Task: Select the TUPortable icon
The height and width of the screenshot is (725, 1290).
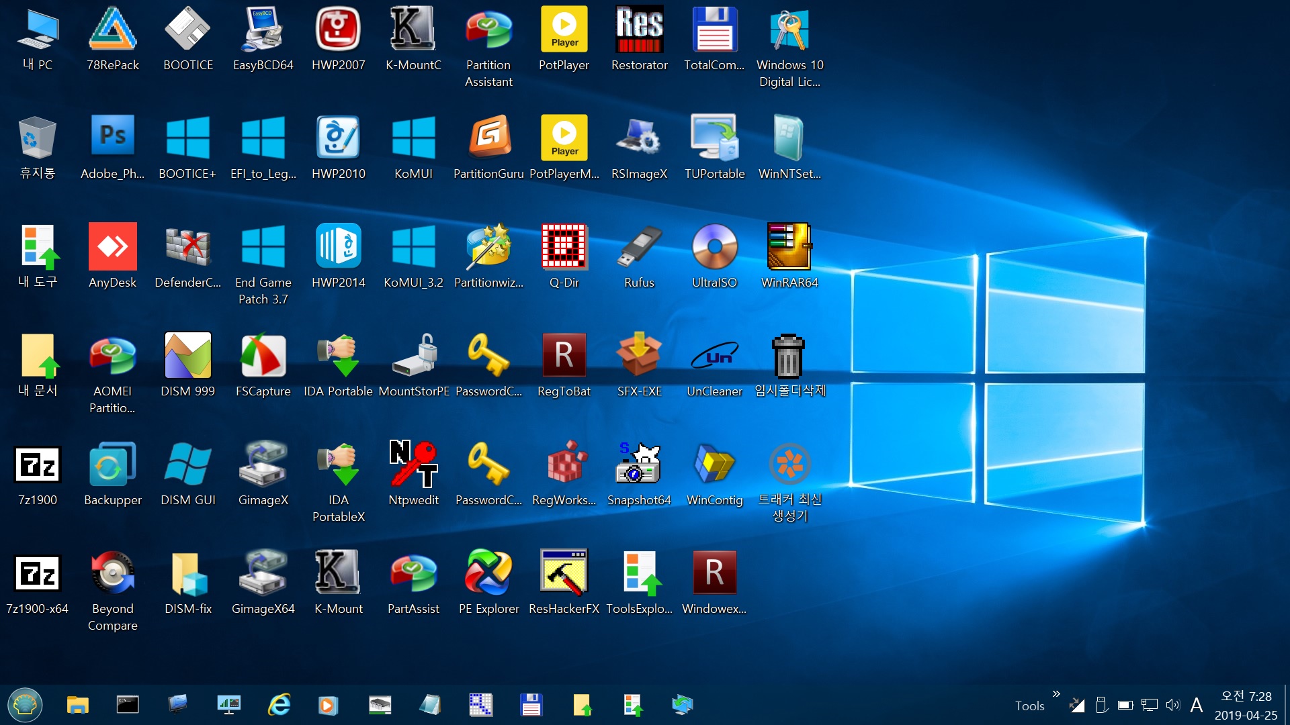Action: point(714,138)
